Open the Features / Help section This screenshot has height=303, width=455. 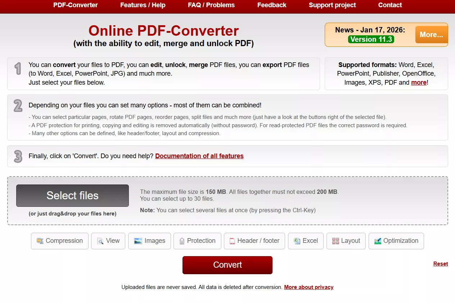tap(143, 5)
